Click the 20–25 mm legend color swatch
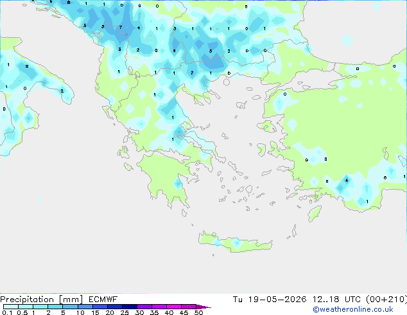The image size is (407, 315). (x=115, y=307)
